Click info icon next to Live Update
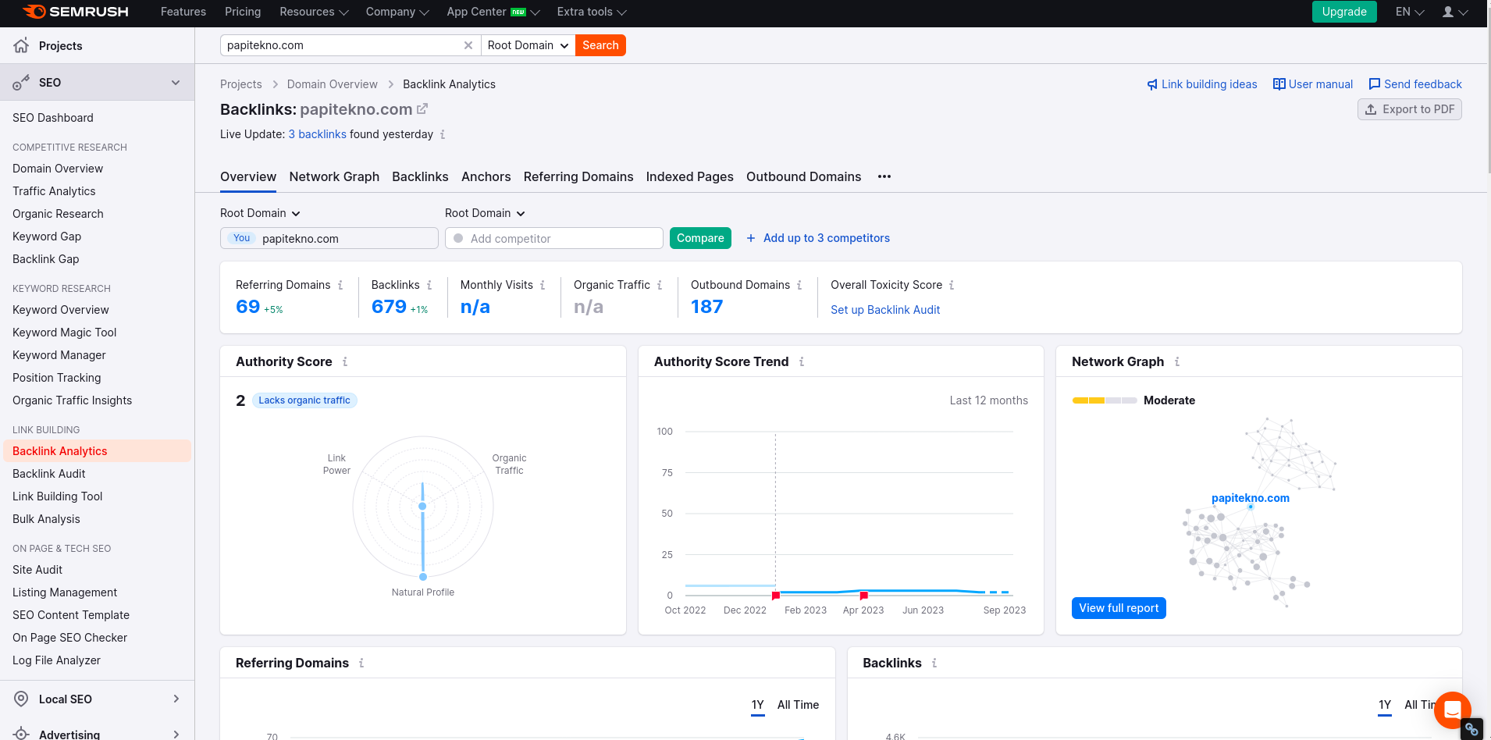Screen dimensions: 1491x740 click(x=443, y=134)
